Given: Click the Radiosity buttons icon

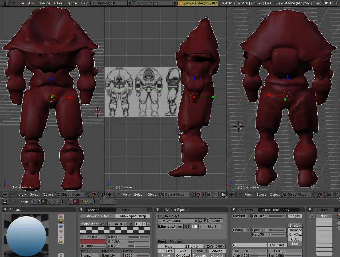Looking at the screenshot, I should (86, 202).
